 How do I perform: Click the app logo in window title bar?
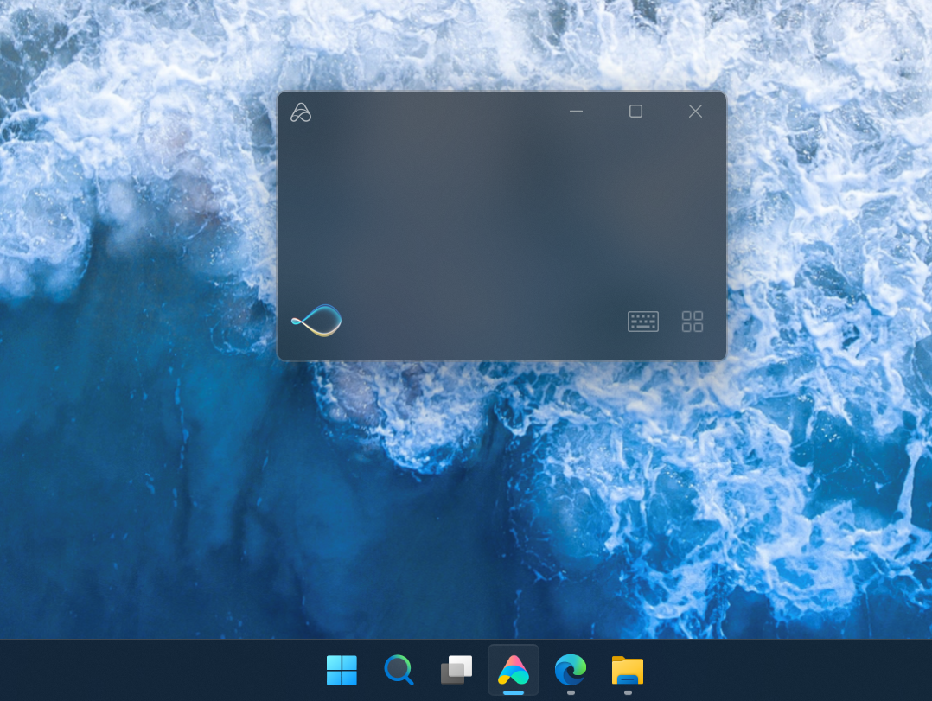301,112
